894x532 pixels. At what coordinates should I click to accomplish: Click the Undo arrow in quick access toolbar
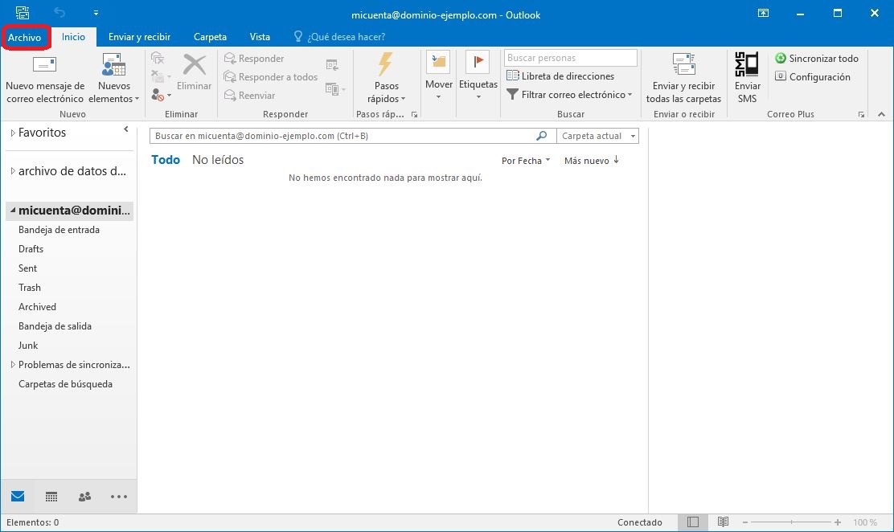pos(59,13)
